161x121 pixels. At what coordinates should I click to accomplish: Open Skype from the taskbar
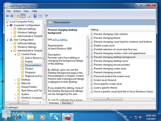coord(55,117)
